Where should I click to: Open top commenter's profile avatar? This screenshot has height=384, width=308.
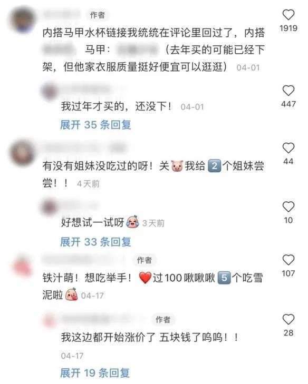pos(23,20)
